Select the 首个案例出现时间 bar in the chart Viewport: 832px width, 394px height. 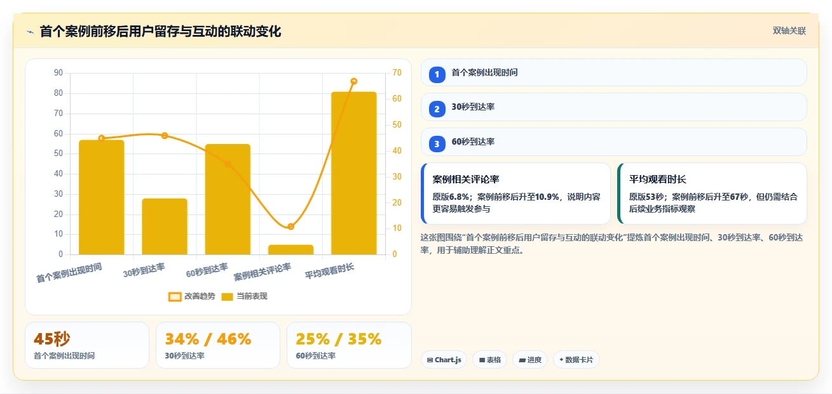(102, 197)
